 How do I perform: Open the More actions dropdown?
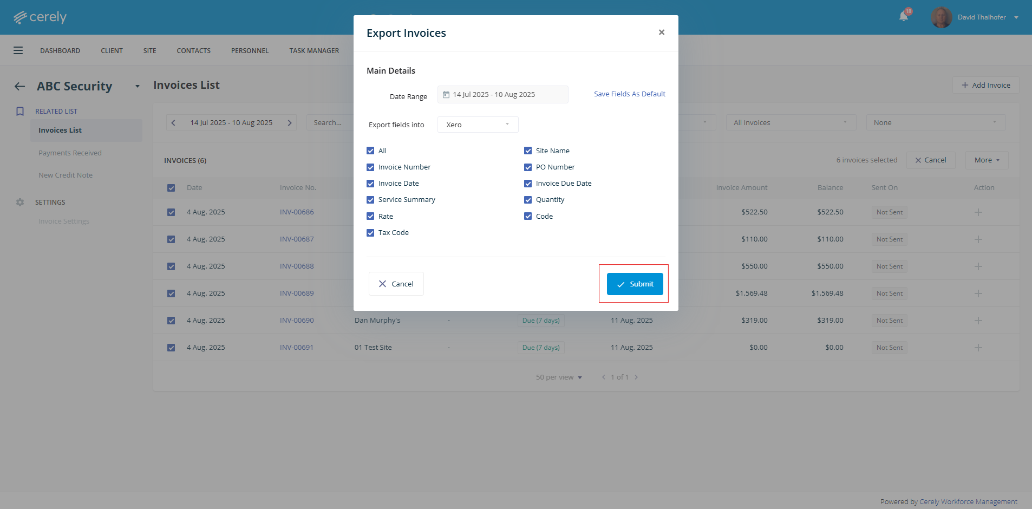click(x=987, y=160)
